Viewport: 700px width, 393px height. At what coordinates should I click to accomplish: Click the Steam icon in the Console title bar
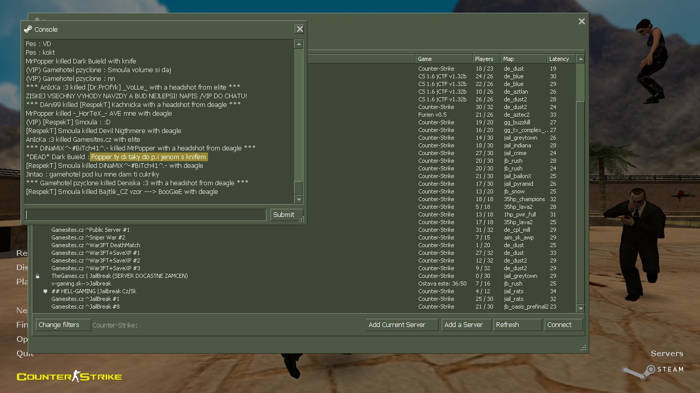[28, 29]
